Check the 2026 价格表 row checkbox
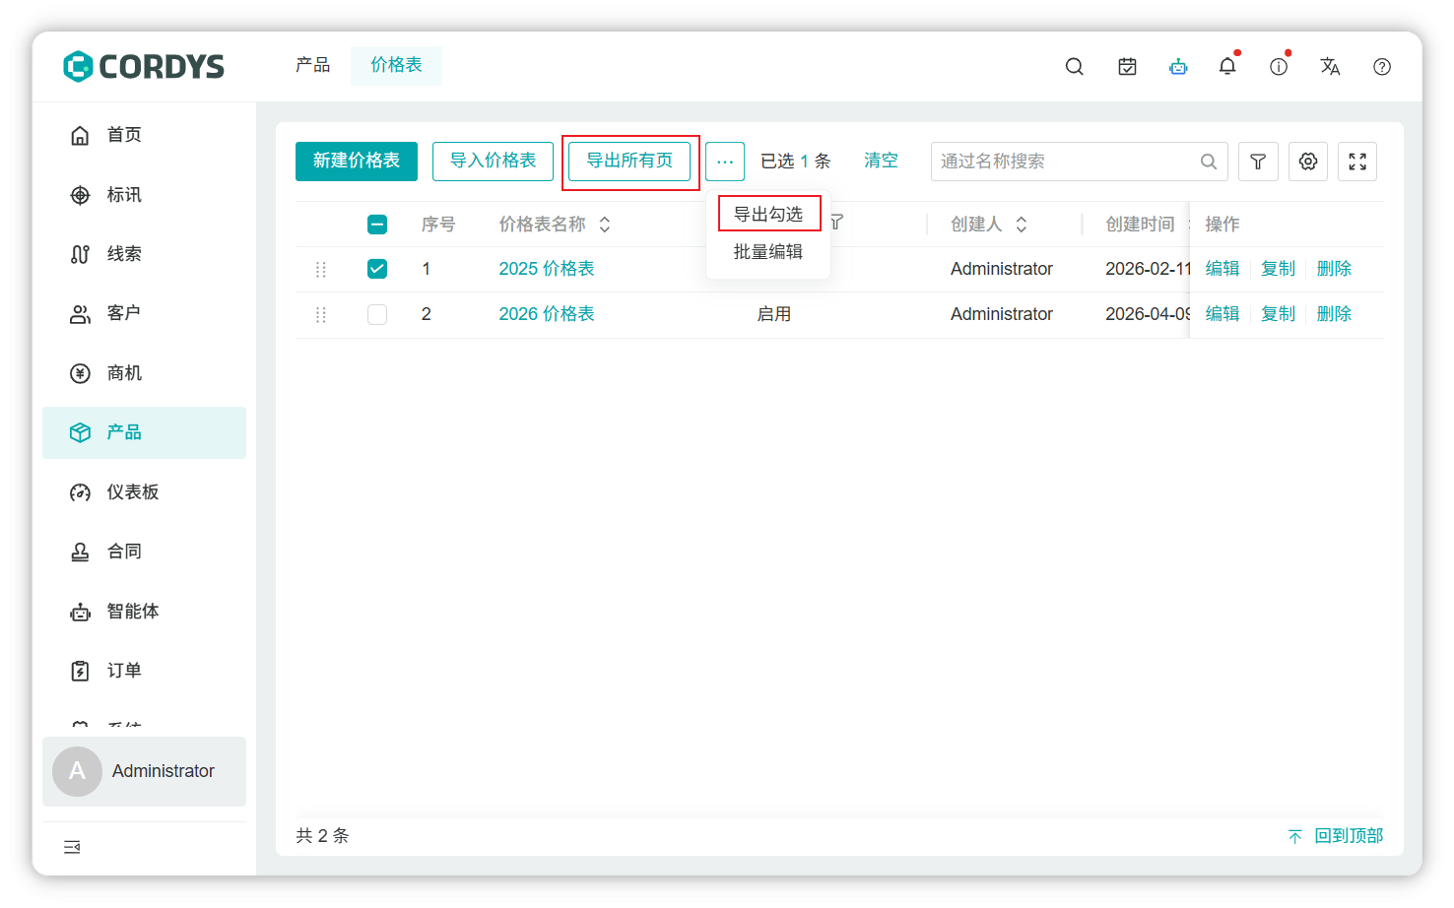 click(x=377, y=314)
